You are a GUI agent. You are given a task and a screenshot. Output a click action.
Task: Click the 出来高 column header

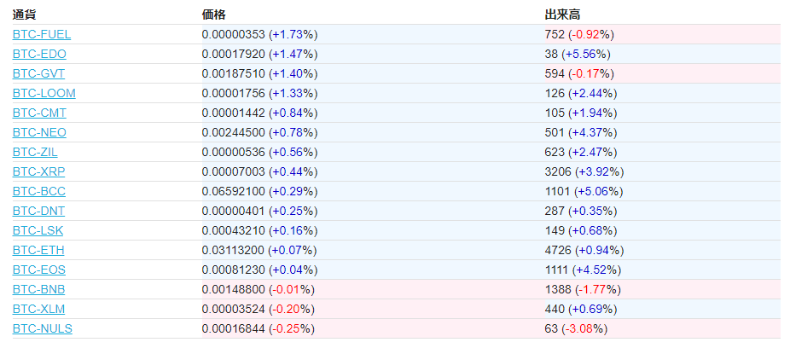tap(562, 14)
